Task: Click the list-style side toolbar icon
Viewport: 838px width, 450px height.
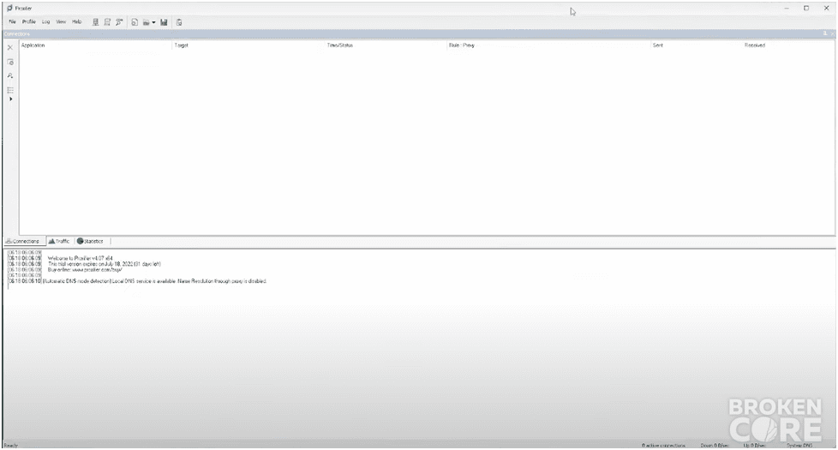Action: click(x=10, y=90)
